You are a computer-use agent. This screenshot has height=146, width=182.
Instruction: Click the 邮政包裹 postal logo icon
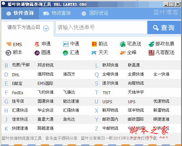click(151, 44)
